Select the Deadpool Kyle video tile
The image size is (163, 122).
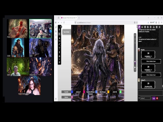40,67
